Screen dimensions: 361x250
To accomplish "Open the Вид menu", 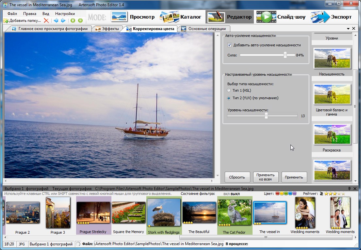I will coord(46,14).
